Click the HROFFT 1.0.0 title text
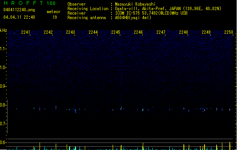The width and height of the screenshot is (237, 150). (29, 3)
